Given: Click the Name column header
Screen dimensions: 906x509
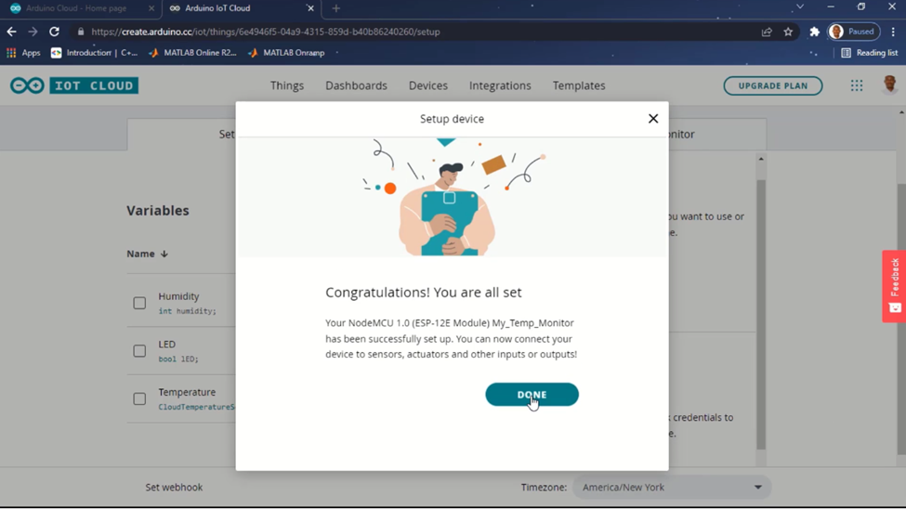Looking at the screenshot, I should pyautogui.click(x=140, y=254).
